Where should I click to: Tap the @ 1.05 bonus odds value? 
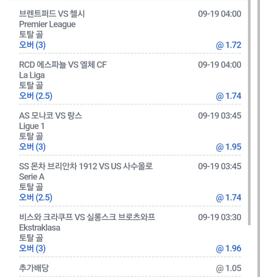coord(228,268)
